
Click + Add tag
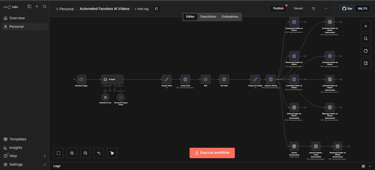pos(142,9)
